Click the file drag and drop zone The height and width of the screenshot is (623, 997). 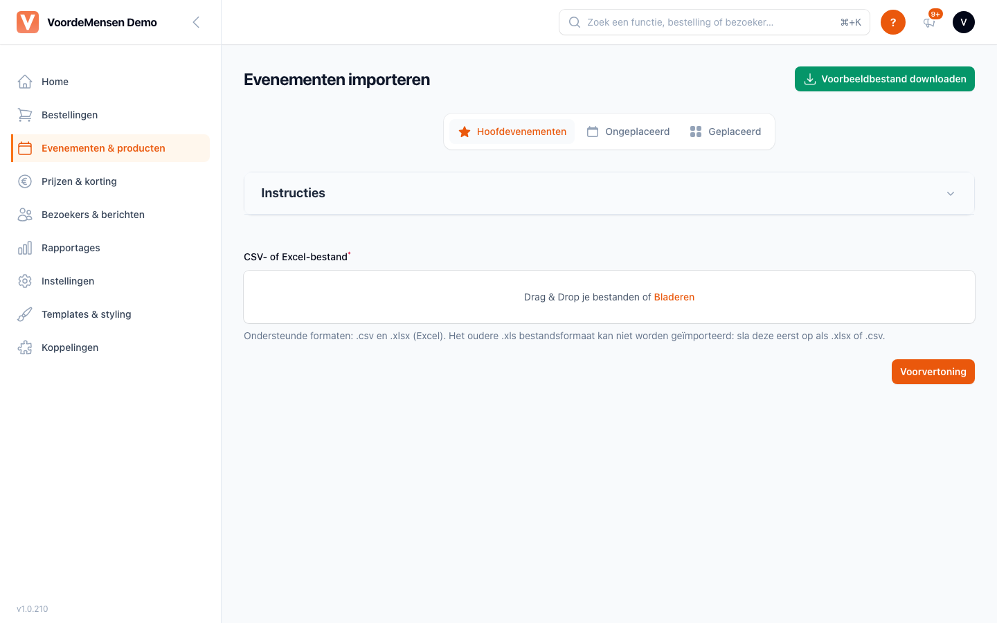pyautogui.click(x=609, y=297)
